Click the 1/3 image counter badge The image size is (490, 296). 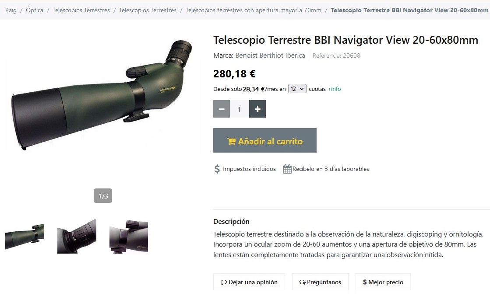pyautogui.click(x=103, y=196)
